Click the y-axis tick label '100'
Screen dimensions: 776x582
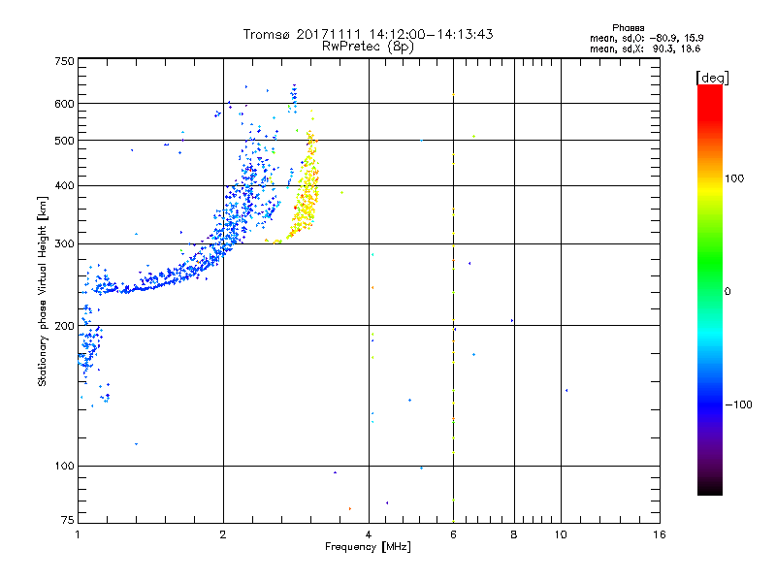click(64, 466)
